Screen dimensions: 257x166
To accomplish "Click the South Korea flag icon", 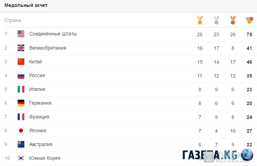I will (x=21, y=158).
